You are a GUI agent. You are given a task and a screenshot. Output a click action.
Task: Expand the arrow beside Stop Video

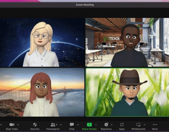[x=18, y=125]
